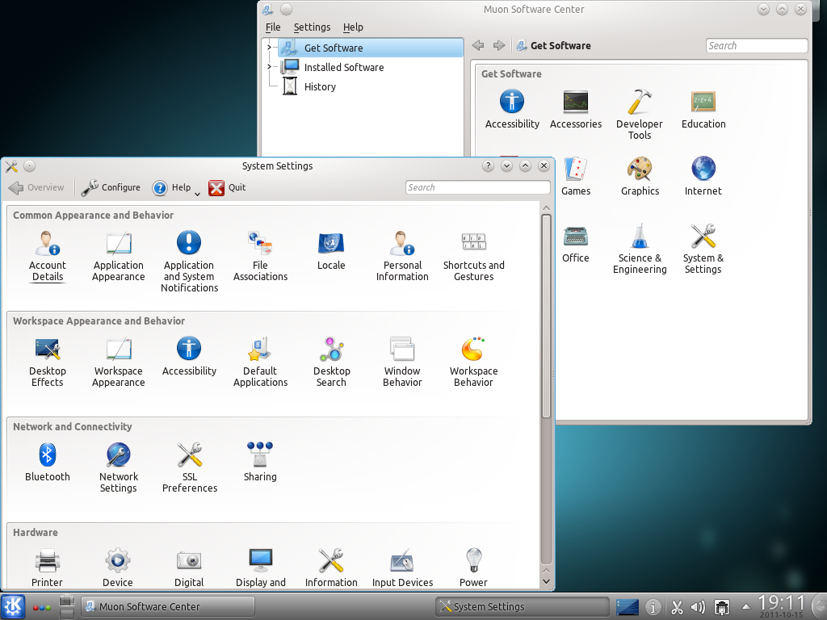Screen dimensions: 827x620
Task: Expand the Get Software tree node
Action: tap(269, 48)
